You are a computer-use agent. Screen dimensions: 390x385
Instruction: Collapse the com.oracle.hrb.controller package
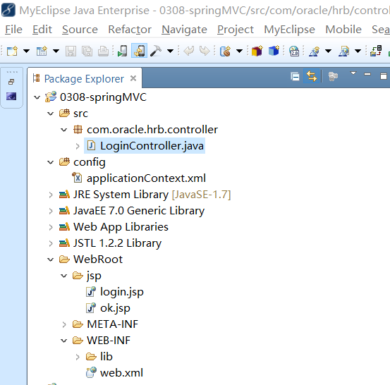point(64,130)
